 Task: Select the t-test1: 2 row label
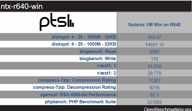click(107, 73)
